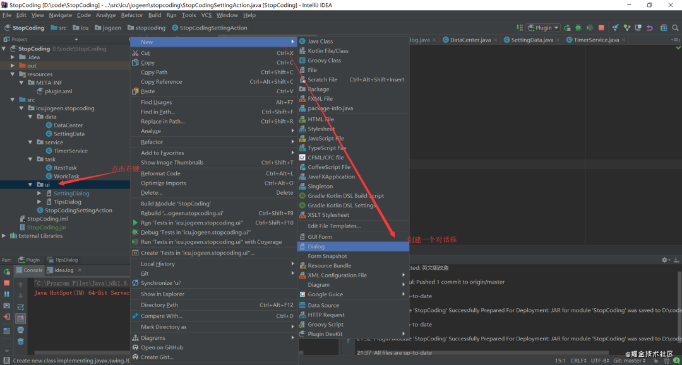Select the TipsDialog run tab
The image size is (682, 365).
(x=63, y=260)
